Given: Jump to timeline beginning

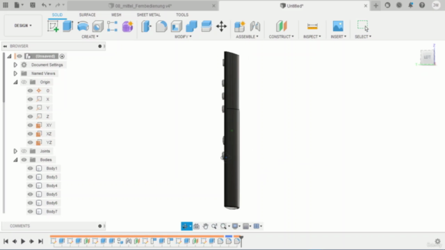Looking at the screenshot, I should (x=6, y=241).
